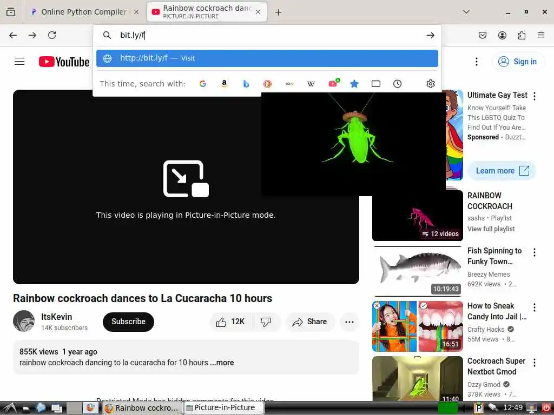Search this time with Wikipedia
Viewport: 554px width, 415px height.
311,84
